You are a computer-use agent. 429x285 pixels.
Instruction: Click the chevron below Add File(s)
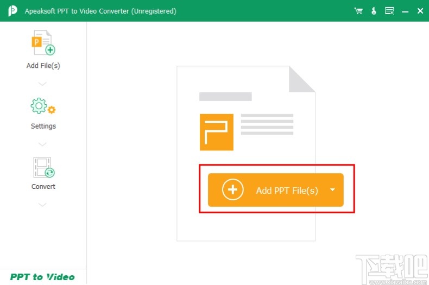click(42, 84)
